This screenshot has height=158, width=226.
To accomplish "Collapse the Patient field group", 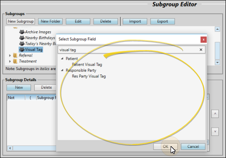I will coord(62,59).
